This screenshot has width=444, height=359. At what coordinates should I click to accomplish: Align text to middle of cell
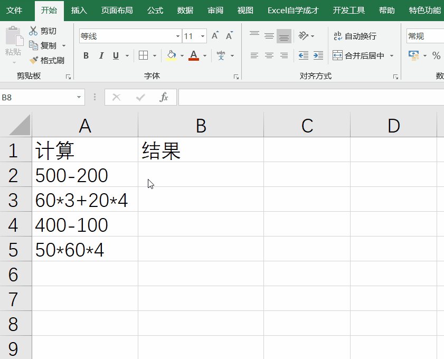(x=269, y=36)
